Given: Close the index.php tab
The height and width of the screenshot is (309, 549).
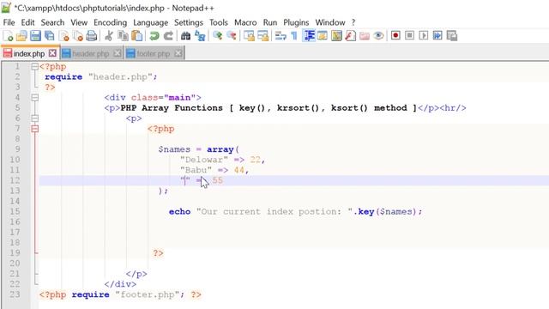Looking at the screenshot, I should pyautogui.click(x=52, y=53).
